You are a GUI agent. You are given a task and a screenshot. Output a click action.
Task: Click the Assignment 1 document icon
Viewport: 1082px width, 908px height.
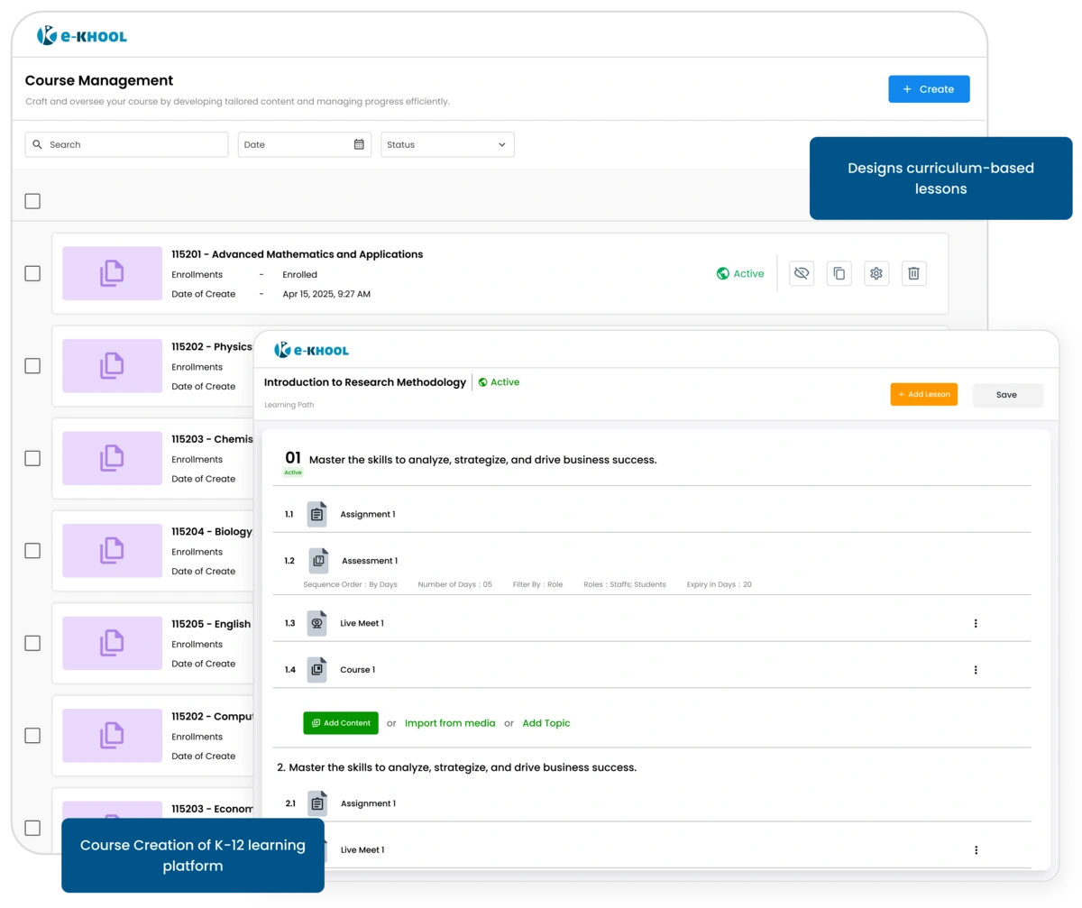(316, 513)
